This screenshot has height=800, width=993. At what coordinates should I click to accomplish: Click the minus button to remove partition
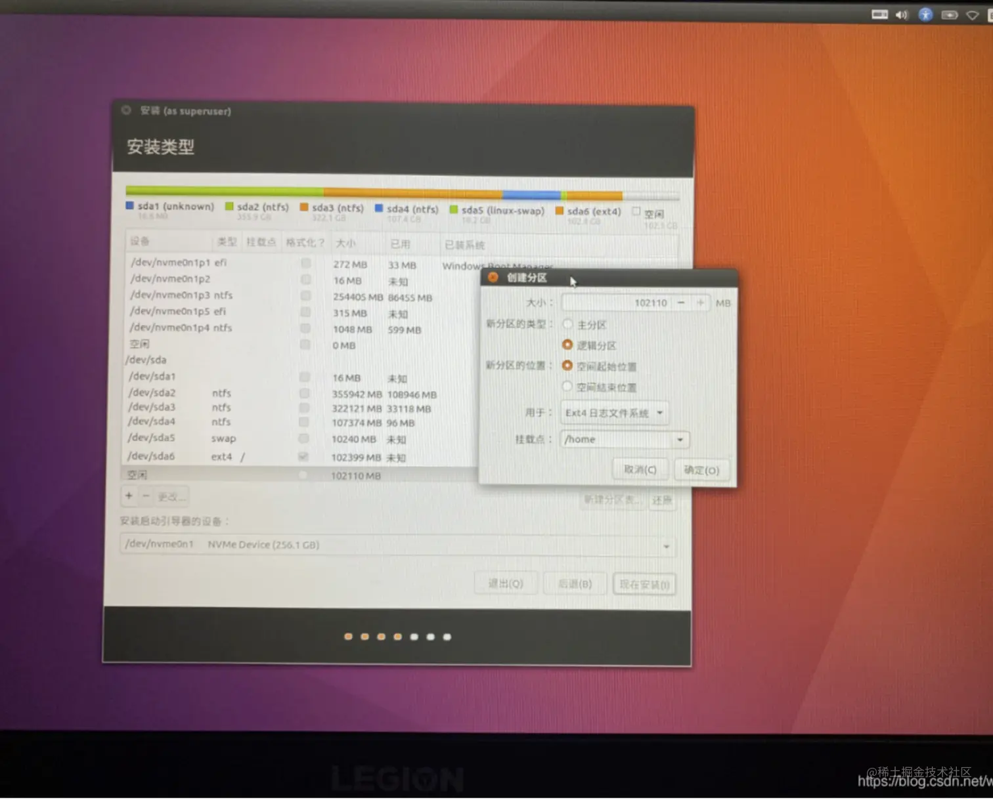146,496
